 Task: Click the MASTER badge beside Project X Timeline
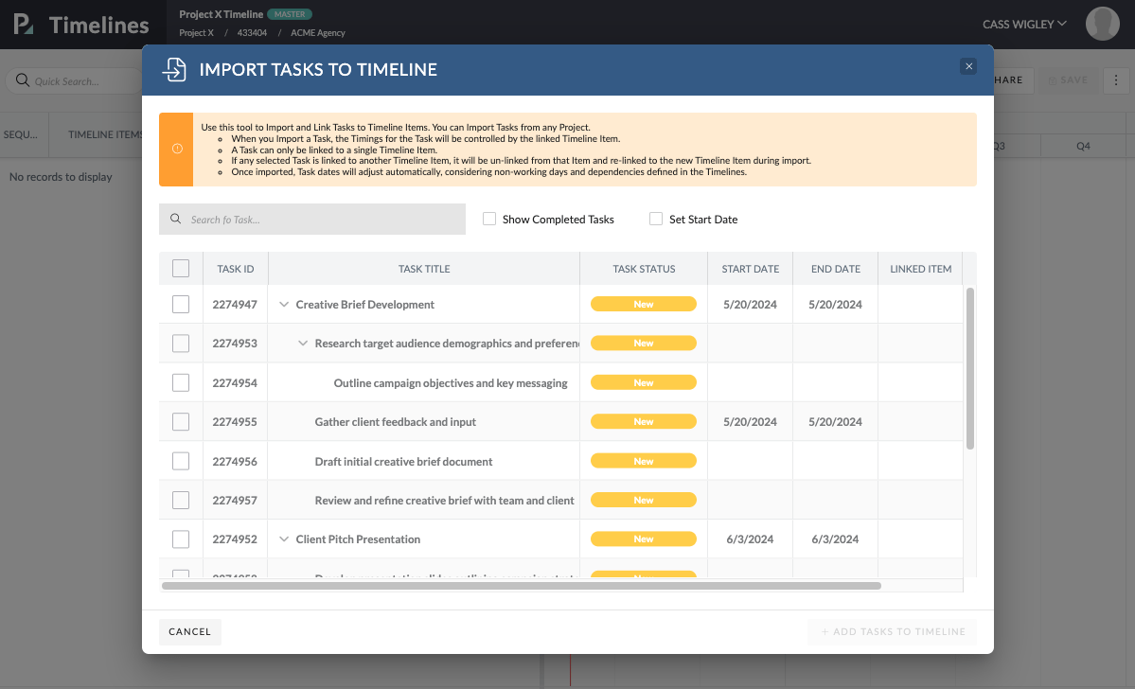pos(290,14)
